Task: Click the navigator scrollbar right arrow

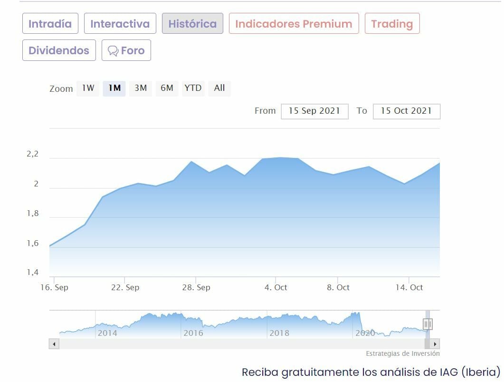Action: click(x=435, y=344)
